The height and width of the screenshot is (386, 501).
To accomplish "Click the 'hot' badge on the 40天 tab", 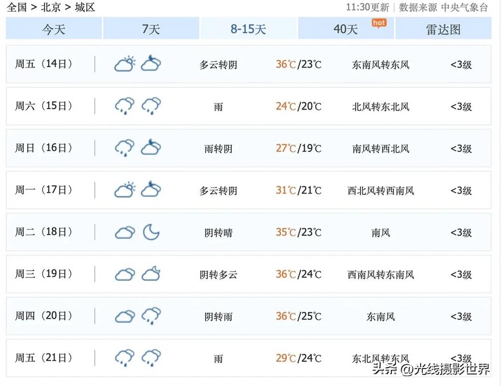I will pos(379,22).
